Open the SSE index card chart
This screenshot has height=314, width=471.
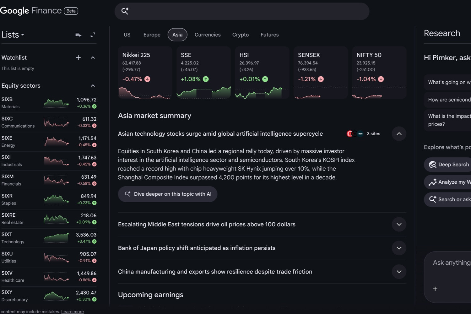[x=203, y=73]
